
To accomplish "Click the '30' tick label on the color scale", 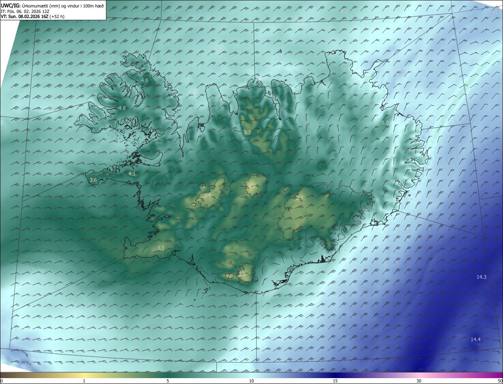I will click(419, 381).
